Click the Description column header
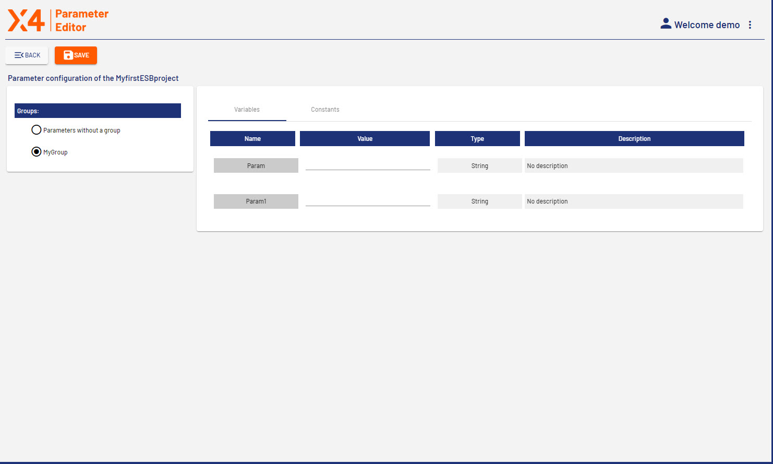The width and height of the screenshot is (773, 464). pyautogui.click(x=634, y=139)
